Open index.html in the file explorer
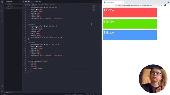The image size is (170, 95). (x=13, y=6)
